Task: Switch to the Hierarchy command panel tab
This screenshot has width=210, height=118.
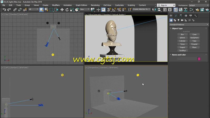Action: 181,16
